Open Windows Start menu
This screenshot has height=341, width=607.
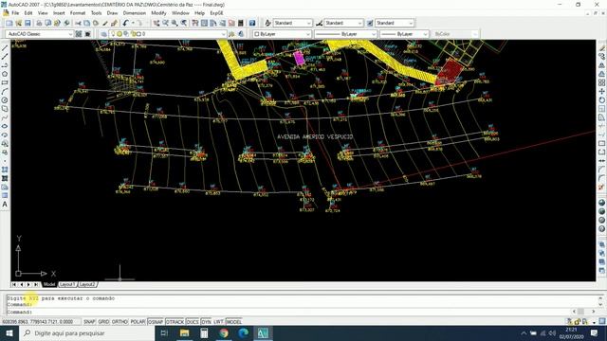[x=9, y=332]
